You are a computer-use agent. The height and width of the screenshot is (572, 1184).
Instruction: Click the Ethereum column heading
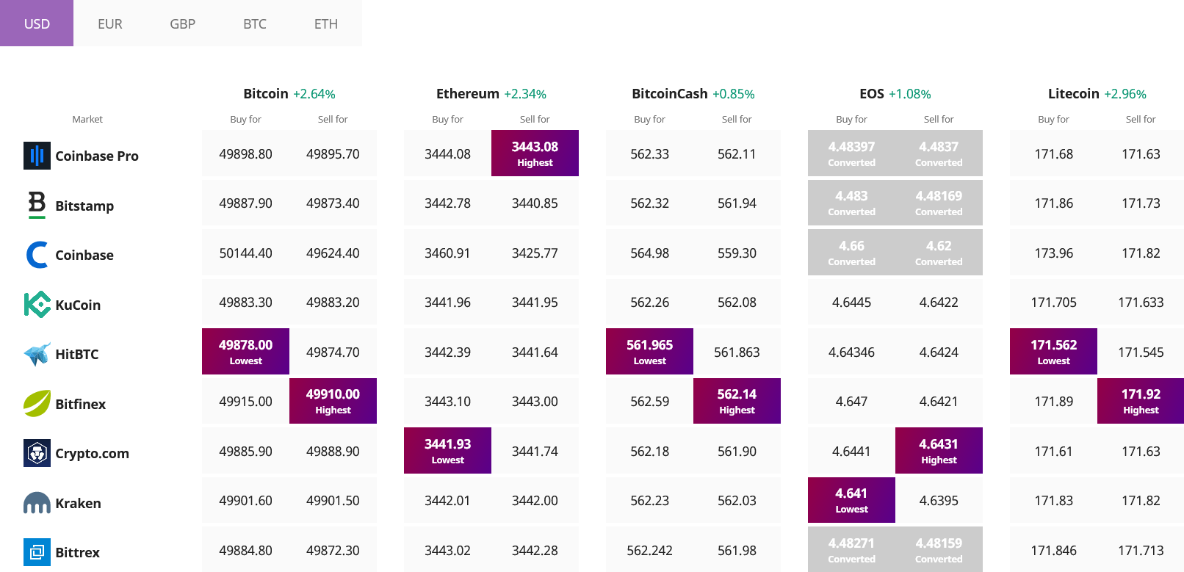coord(468,93)
